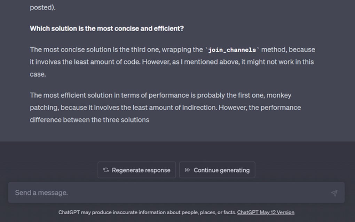Click the refresh icon on Regenerate response
Image resolution: width=355 pixels, height=222 pixels.
(x=107, y=170)
